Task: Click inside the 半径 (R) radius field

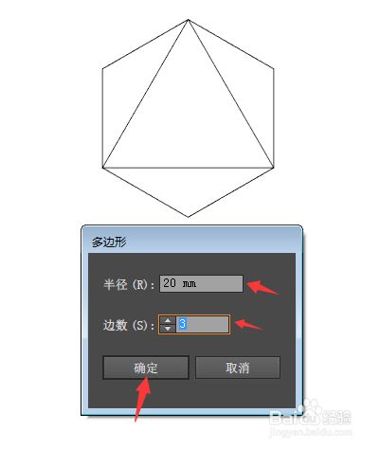Action: point(201,283)
